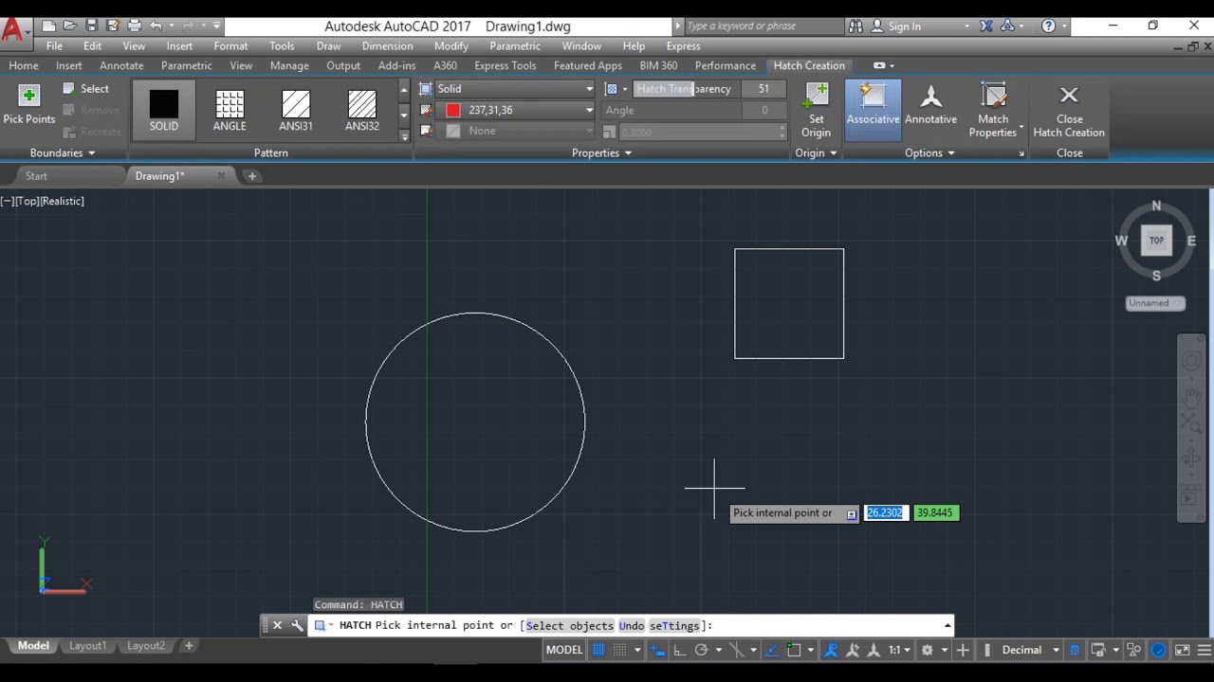Click the Open file quick access icon
This screenshot has width=1214, height=682.
pos(70,26)
